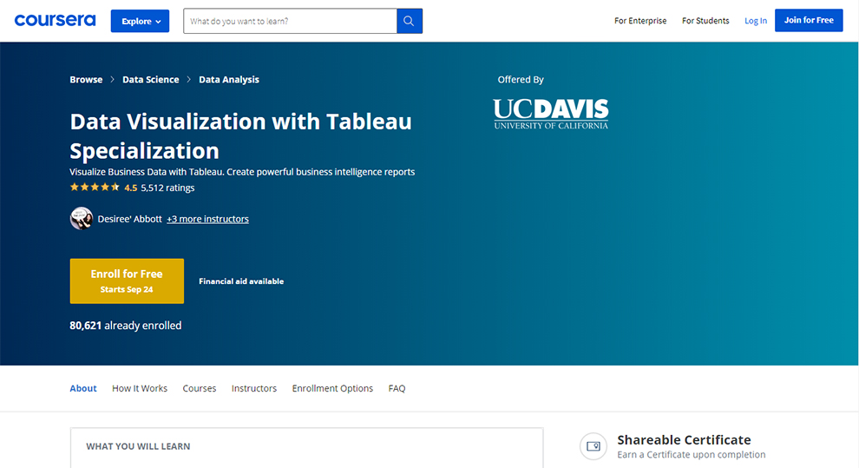
Task: Click Join for Free button
Action: (x=809, y=20)
